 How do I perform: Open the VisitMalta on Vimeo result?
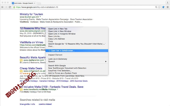coord(31,42)
